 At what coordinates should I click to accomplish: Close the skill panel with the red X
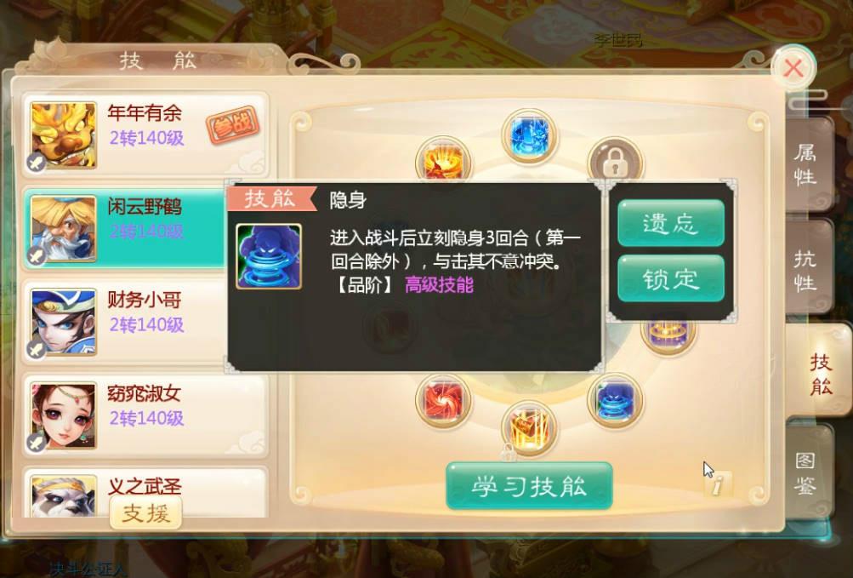793,69
